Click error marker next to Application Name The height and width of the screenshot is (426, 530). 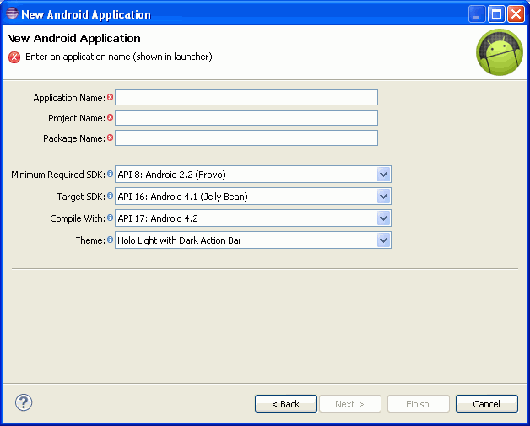(111, 97)
